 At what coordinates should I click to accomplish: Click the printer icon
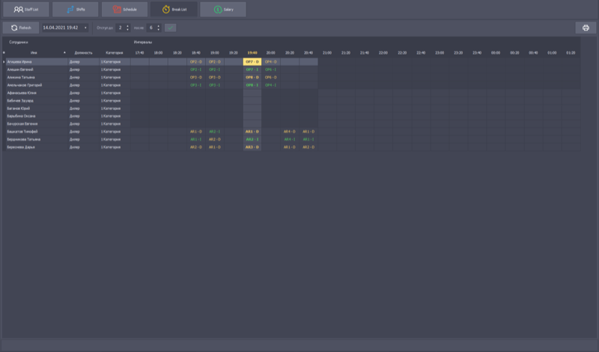pos(586,28)
